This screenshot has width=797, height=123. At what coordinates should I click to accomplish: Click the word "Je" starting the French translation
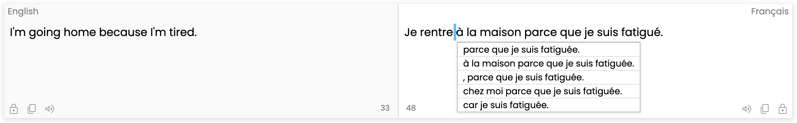(x=411, y=32)
